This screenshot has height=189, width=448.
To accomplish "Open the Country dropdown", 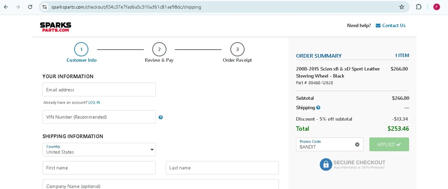I will pos(99,150).
